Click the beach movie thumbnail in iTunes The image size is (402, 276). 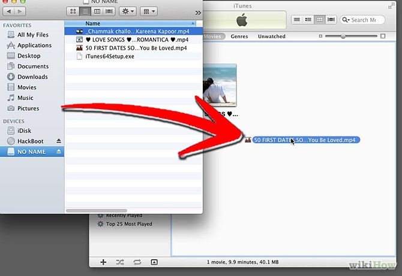pos(220,85)
